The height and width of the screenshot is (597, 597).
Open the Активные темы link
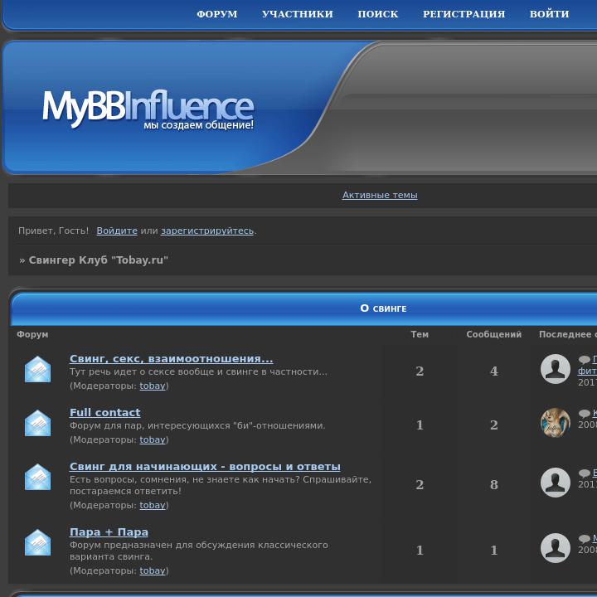[x=380, y=195]
